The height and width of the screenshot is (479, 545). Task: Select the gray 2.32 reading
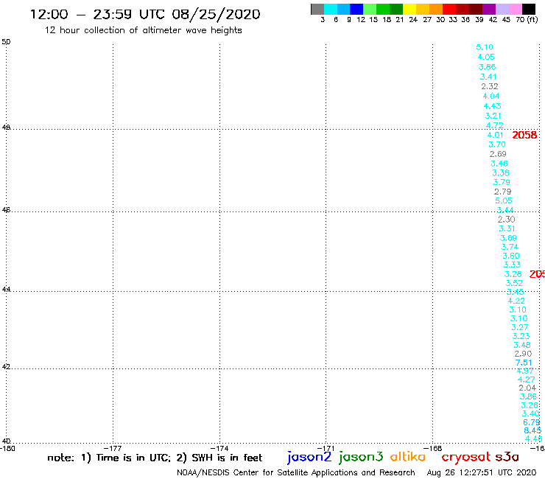[490, 86]
